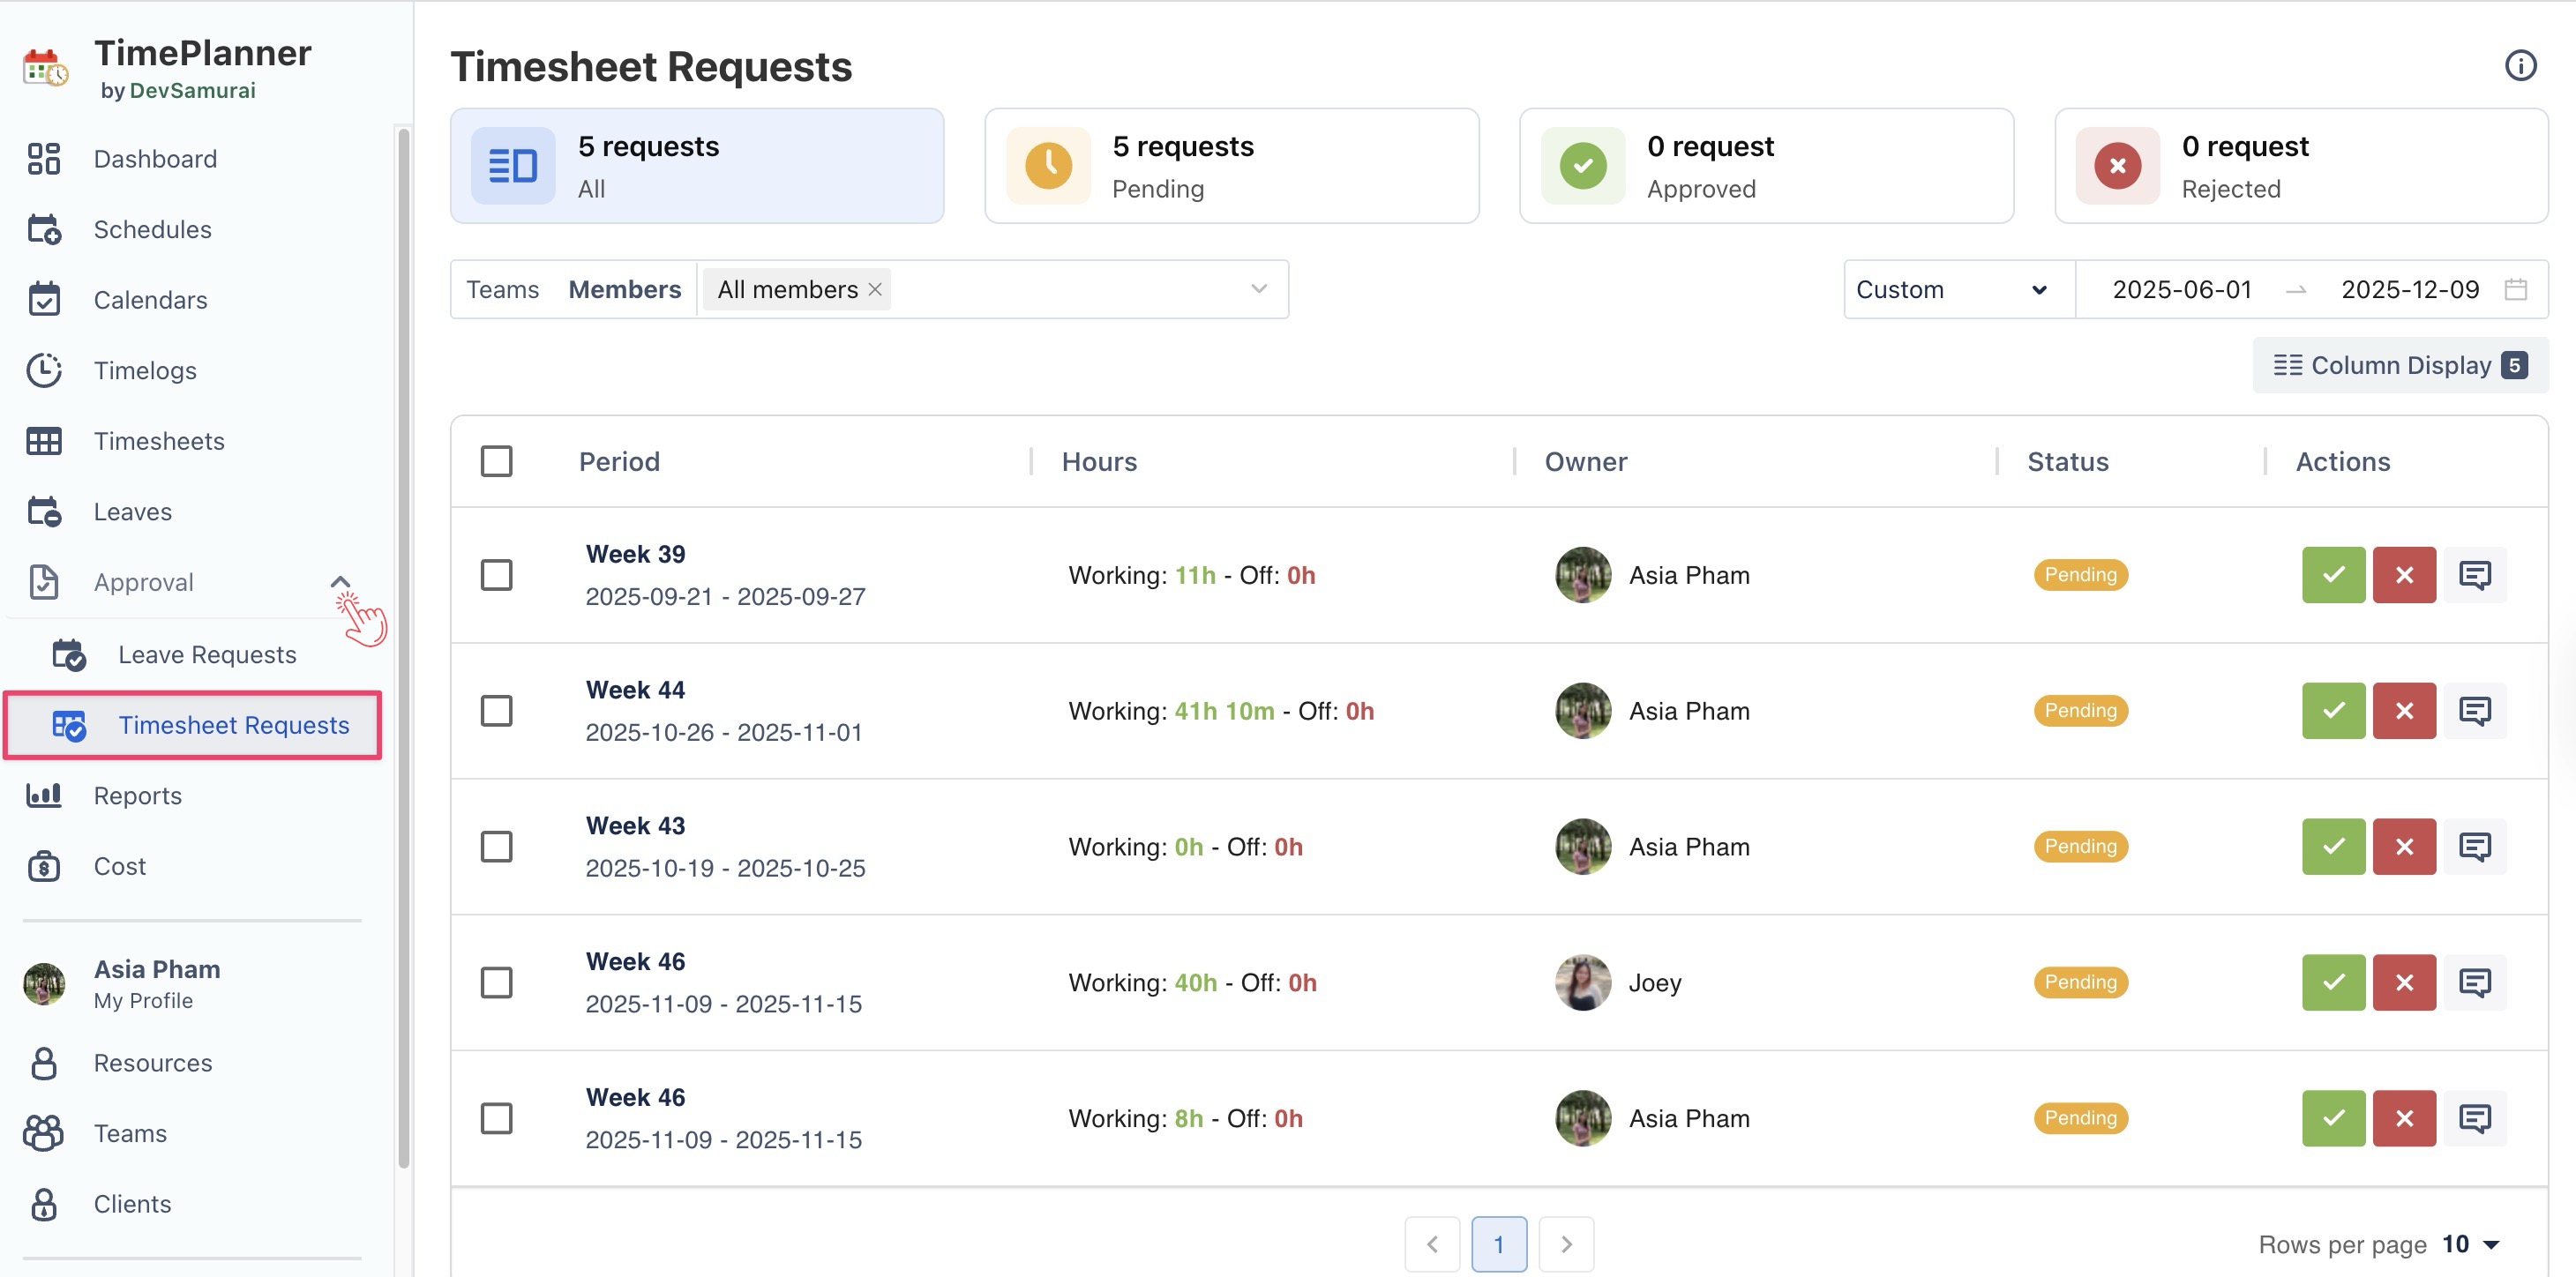Select checkbox for Week 39 row
Image resolution: width=2576 pixels, height=1277 pixels.
pyautogui.click(x=497, y=575)
